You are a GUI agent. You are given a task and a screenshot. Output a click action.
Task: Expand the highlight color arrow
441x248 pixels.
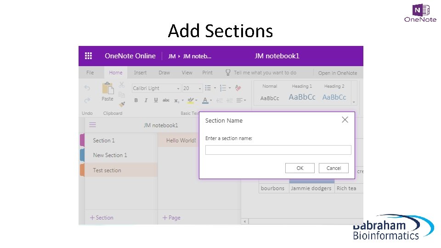tap(196, 101)
